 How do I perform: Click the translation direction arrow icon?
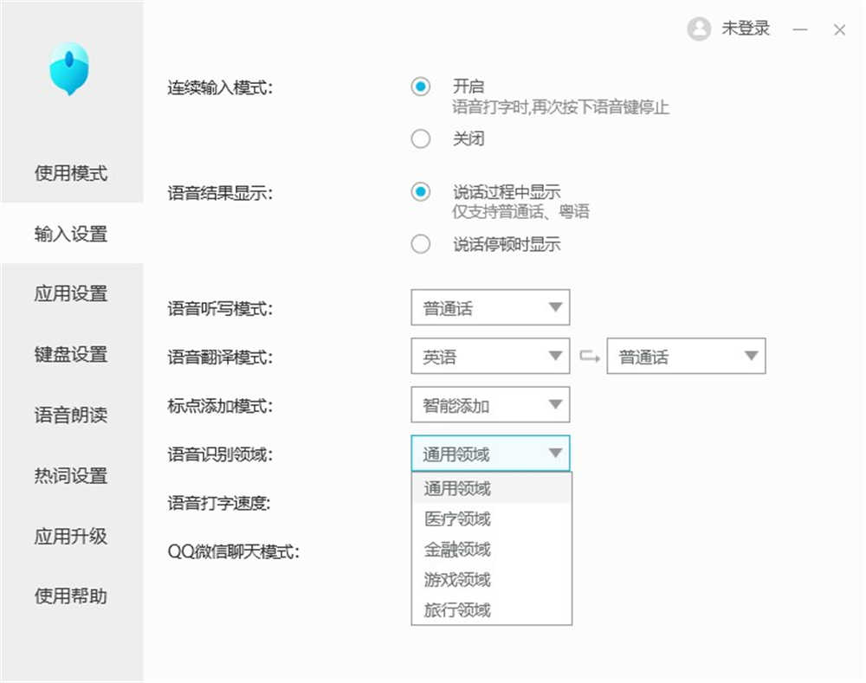(589, 357)
